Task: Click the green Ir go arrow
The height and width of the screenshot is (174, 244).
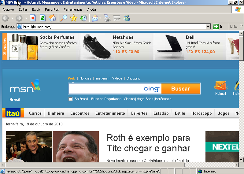Action: pos(216,27)
